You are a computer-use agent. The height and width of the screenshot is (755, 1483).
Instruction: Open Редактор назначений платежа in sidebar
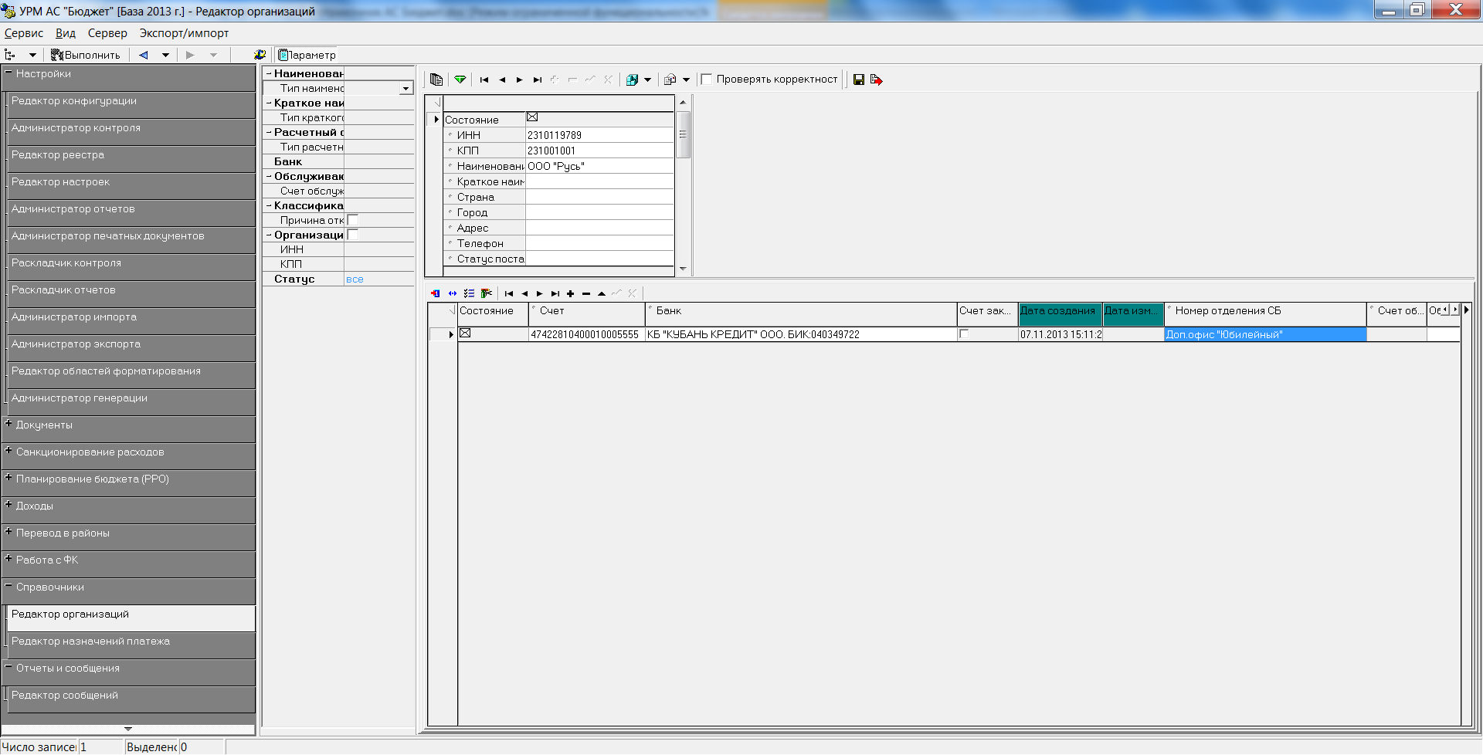(x=90, y=642)
